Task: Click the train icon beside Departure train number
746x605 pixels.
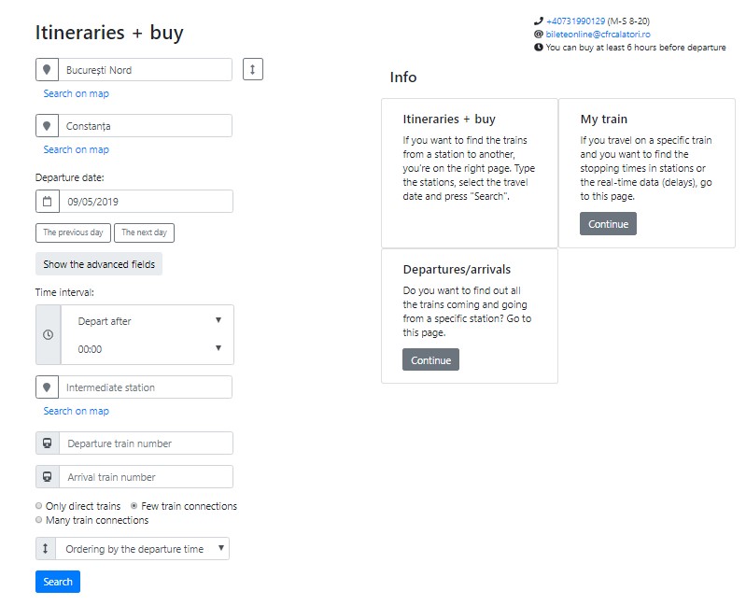Action: pos(47,443)
